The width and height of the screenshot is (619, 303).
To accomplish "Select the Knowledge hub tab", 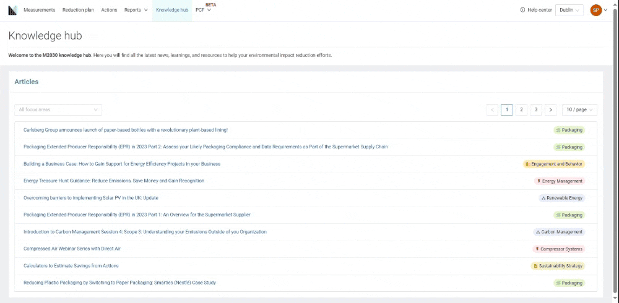I will [x=172, y=10].
